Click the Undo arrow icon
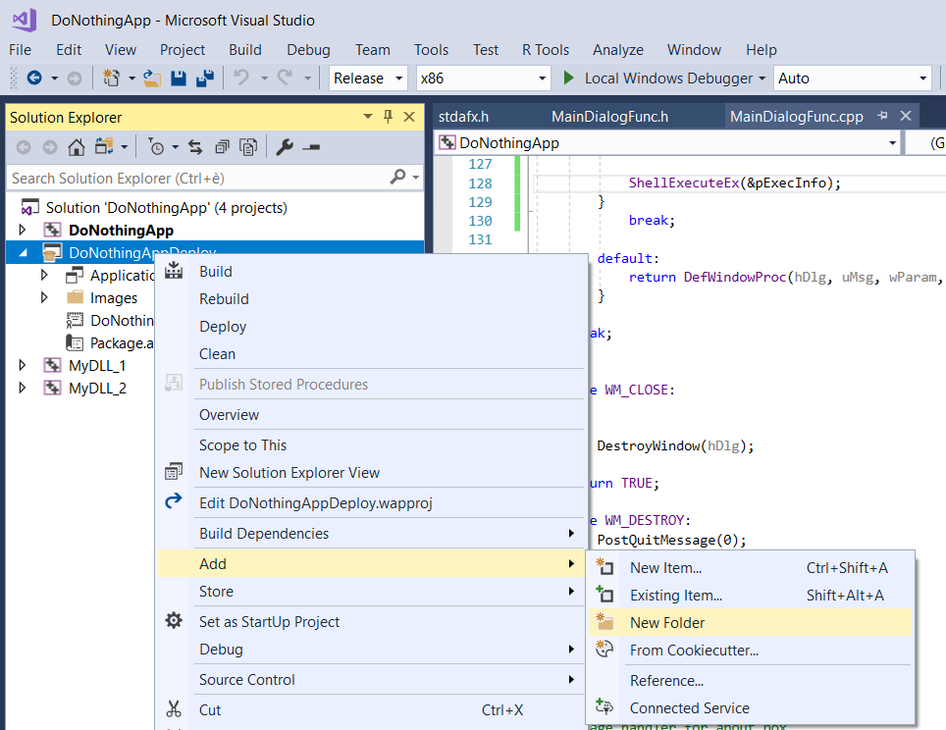This screenshot has height=730, width=946. pos(241,78)
